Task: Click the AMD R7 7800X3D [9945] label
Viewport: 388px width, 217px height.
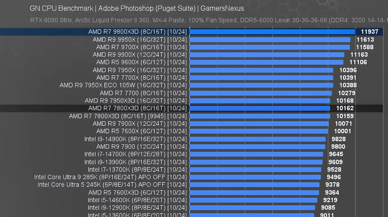Action: coord(128,116)
